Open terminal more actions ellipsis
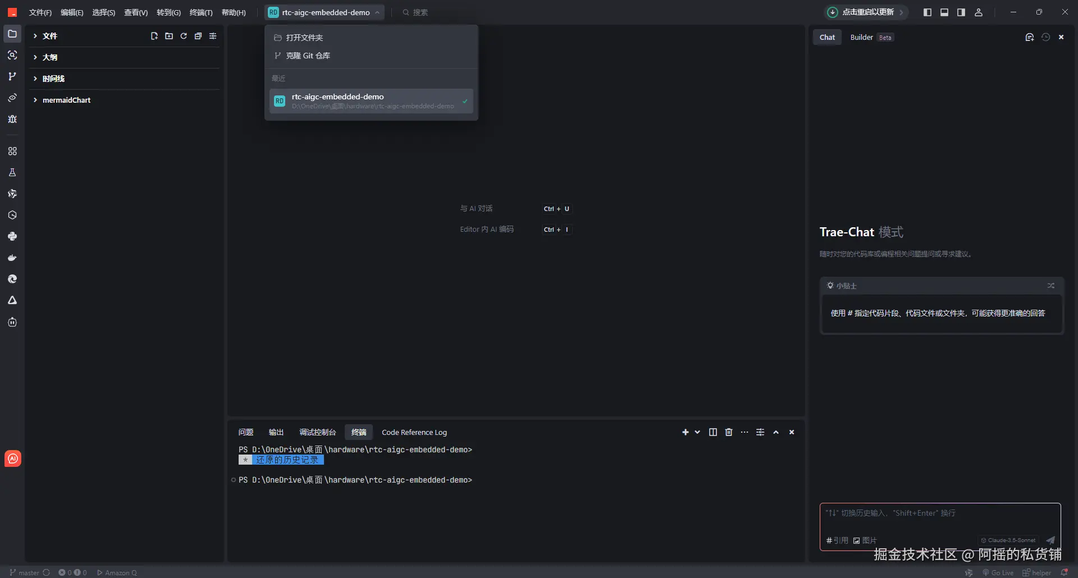Viewport: 1078px width, 578px height. 744,432
